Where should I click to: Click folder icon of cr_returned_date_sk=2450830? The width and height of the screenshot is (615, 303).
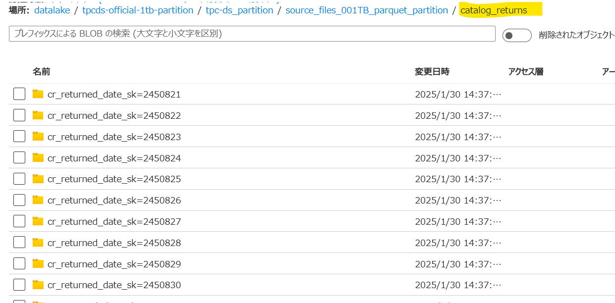point(38,285)
